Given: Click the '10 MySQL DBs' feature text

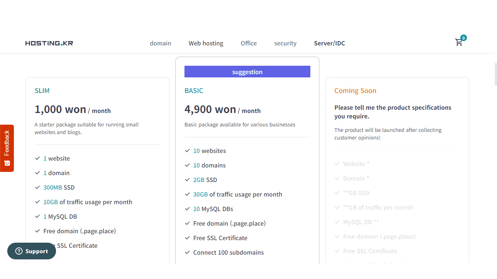Looking at the screenshot, I should coord(213,209).
